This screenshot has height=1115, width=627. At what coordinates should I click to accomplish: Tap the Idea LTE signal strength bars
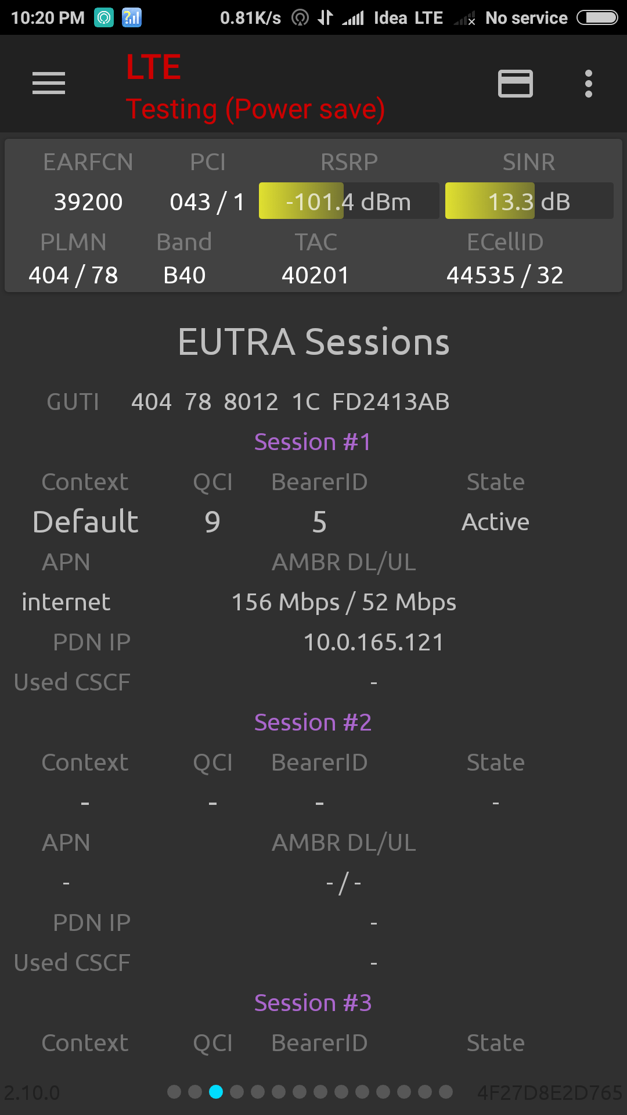pos(353,19)
